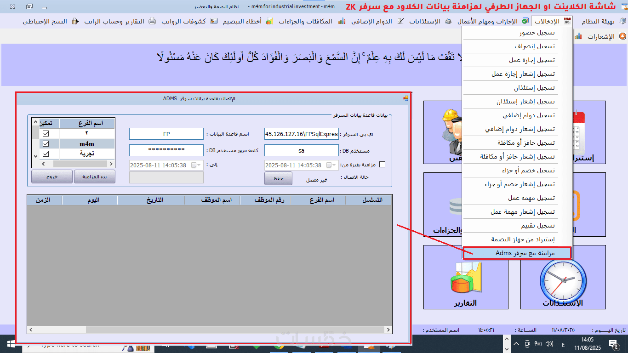Click the اسم قاعدة البيانات field
The width and height of the screenshot is (628, 353).
166,134
